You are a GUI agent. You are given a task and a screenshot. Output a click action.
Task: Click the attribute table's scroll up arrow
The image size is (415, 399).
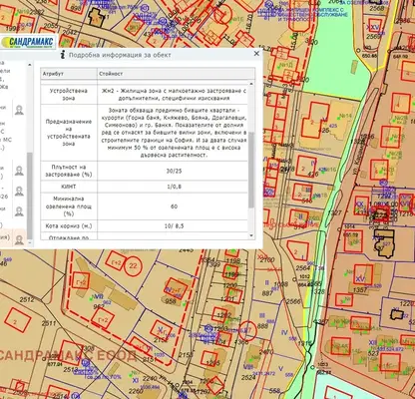251,84
